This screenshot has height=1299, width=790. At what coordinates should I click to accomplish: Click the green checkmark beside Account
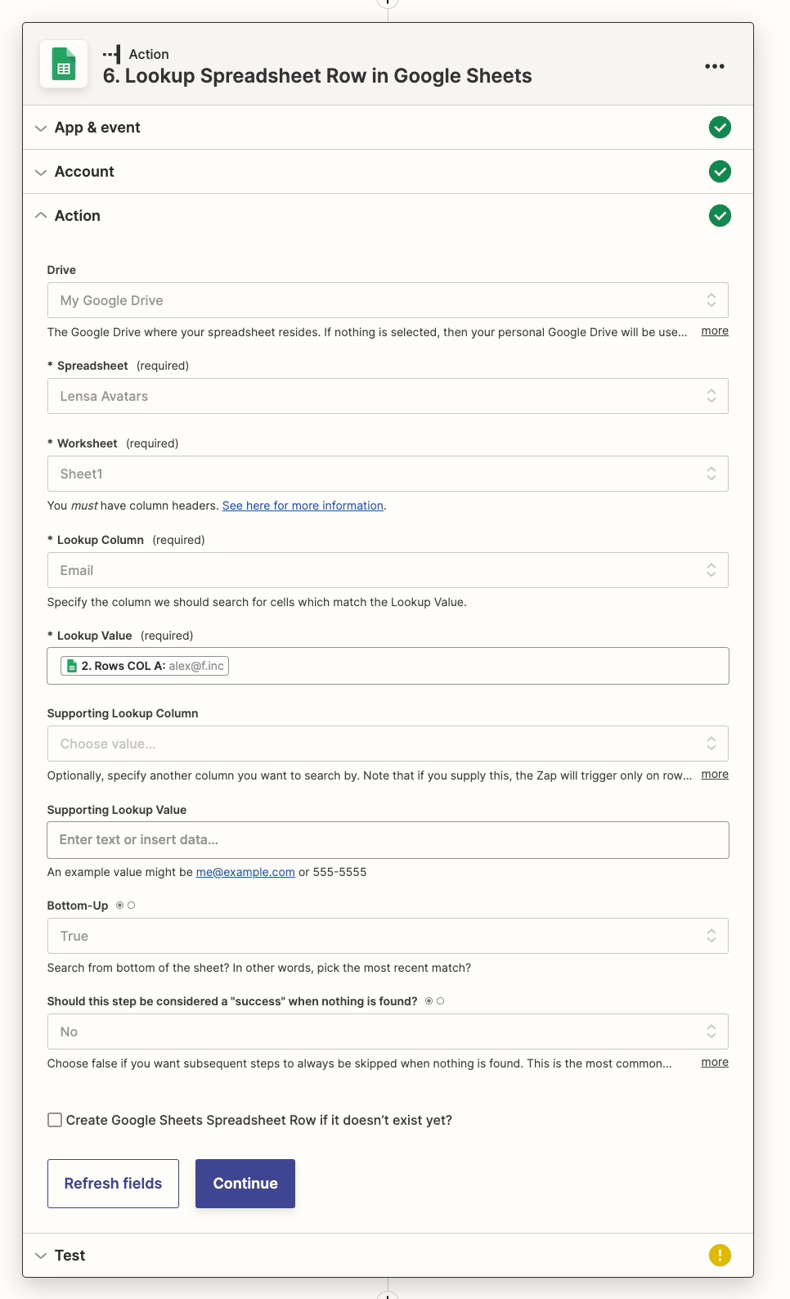point(719,172)
